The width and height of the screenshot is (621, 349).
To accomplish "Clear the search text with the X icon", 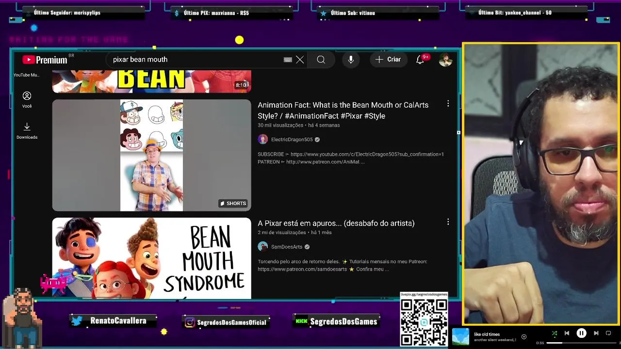I will click(300, 60).
